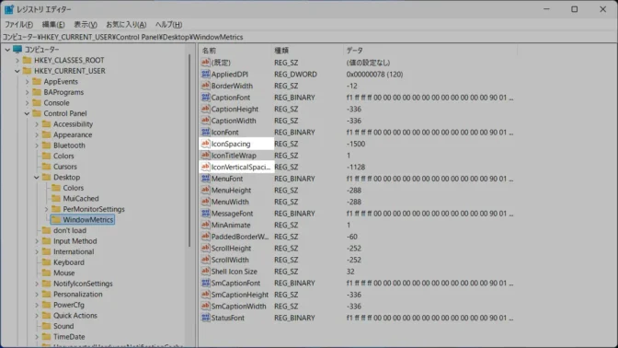Viewport: 618px width, 348px height.
Task: Expand the AppEvents key
Action: [28, 82]
